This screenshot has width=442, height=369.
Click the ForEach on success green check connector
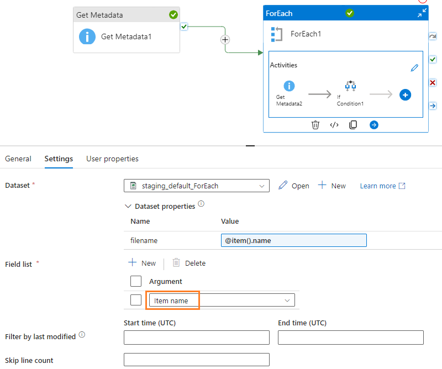[433, 60]
